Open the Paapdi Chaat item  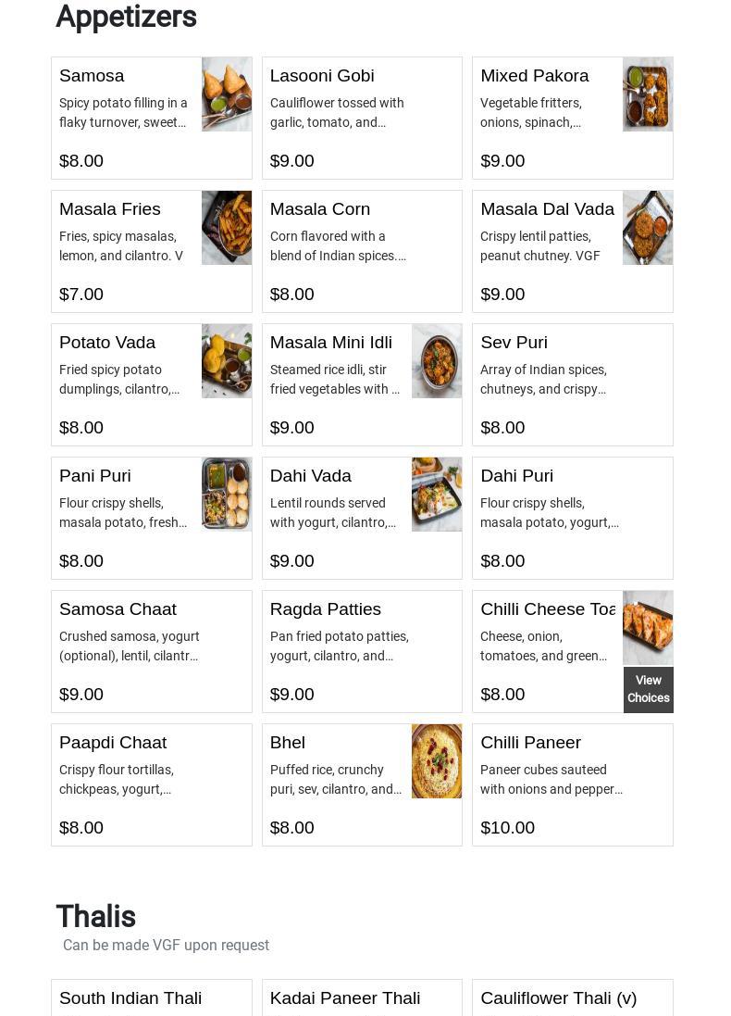coord(113,743)
